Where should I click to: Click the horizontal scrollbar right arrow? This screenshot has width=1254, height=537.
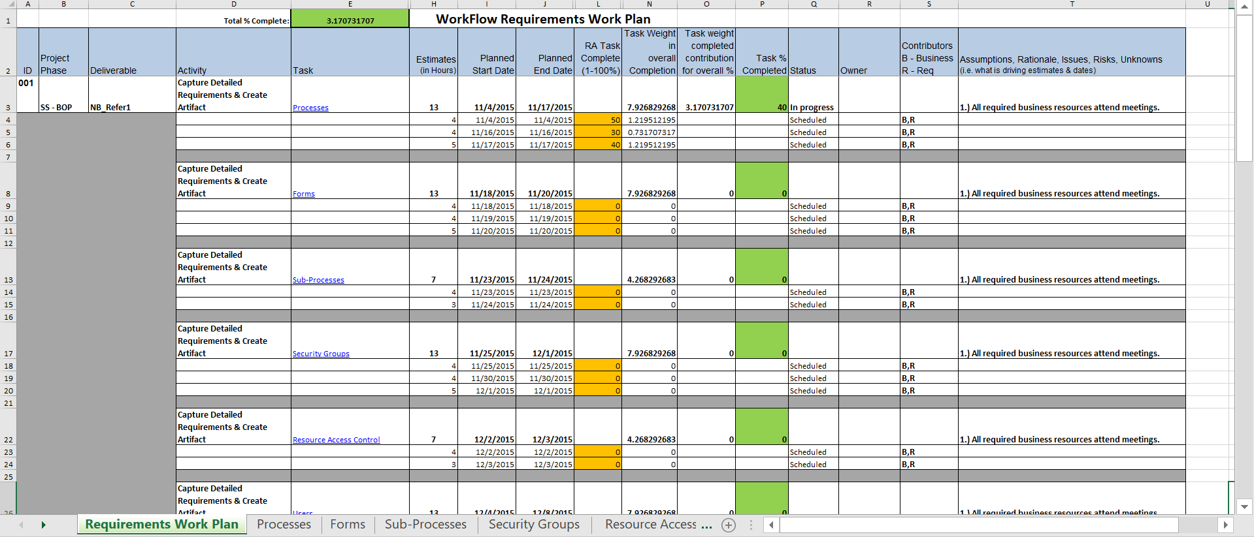click(x=1225, y=525)
